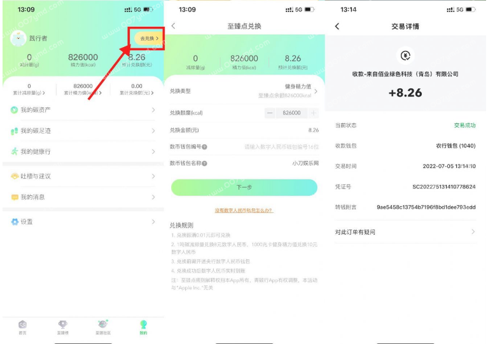Screen dimensions: 488x344
Task: Click the 数币钱包编号 input field
Action: click(281, 147)
